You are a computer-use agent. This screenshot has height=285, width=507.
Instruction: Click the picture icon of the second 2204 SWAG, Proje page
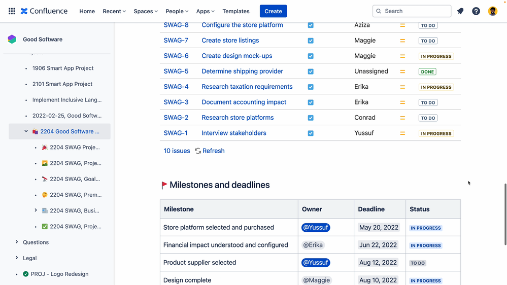point(45,163)
